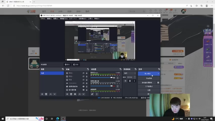Decrease the transition duration with down arrow

pyautogui.click(x=135, y=78)
